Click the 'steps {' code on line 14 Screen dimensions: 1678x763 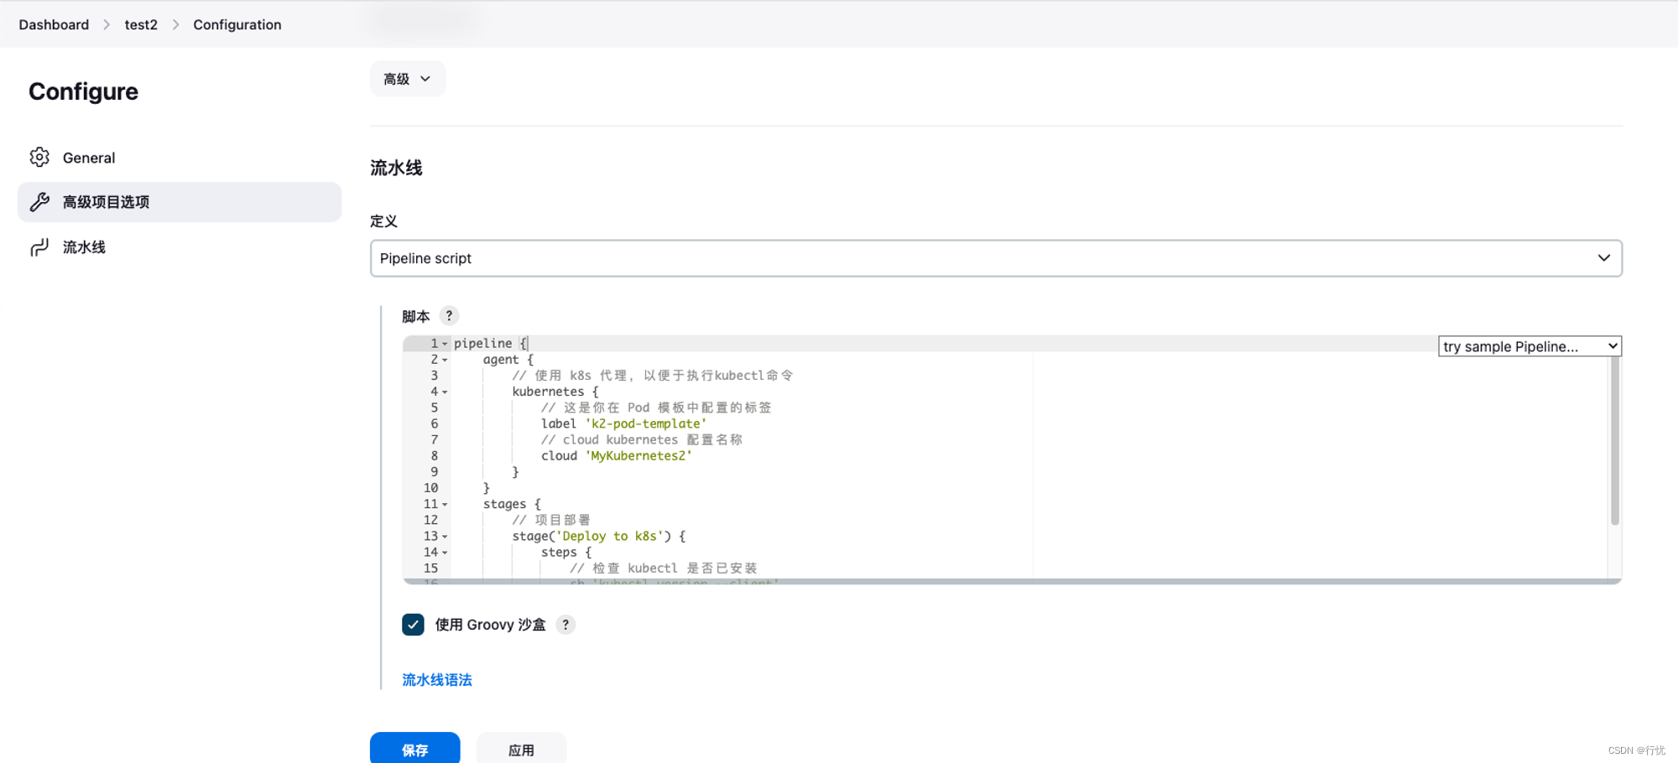tap(566, 553)
